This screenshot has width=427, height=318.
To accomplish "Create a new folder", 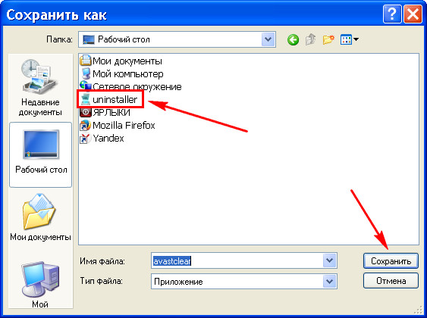I will coord(328,39).
